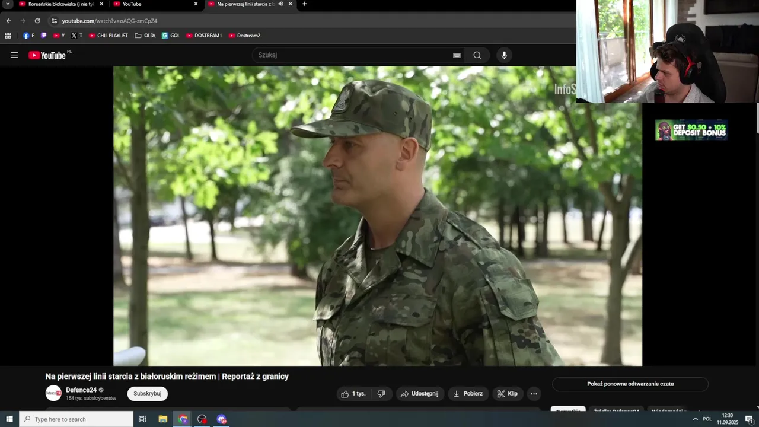Click the video player to pause
The width and height of the screenshot is (759, 427).
pos(378,216)
